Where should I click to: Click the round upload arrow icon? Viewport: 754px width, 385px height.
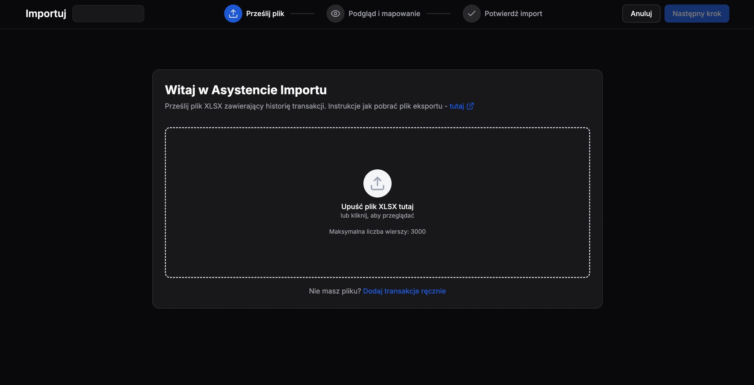pyautogui.click(x=377, y=183)
